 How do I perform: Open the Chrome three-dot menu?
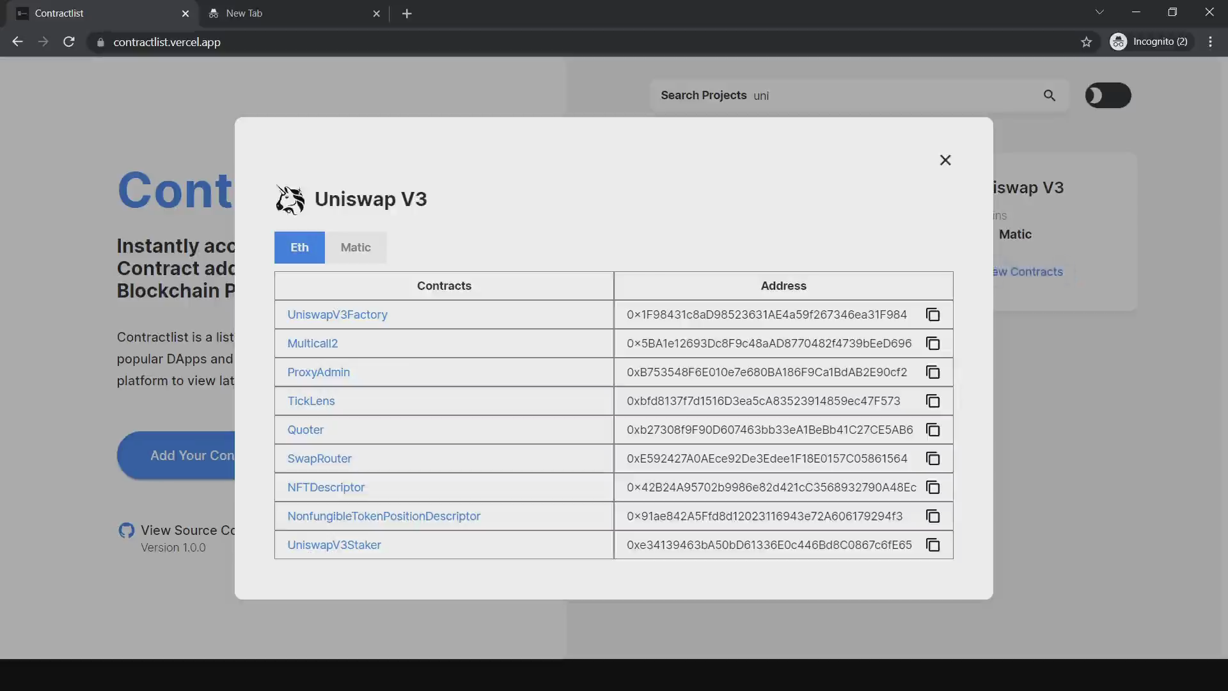[1210, 42]
